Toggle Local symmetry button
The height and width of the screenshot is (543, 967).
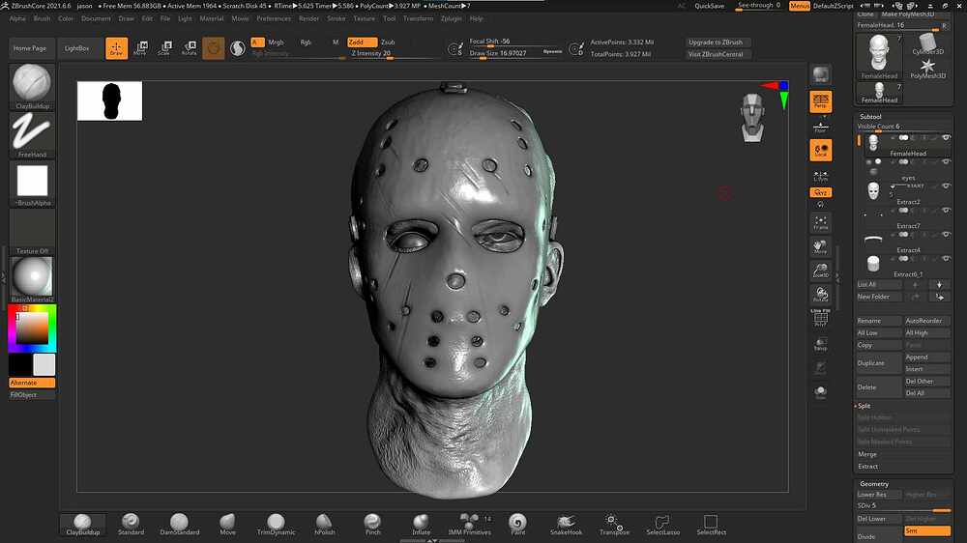pos(820,150)
